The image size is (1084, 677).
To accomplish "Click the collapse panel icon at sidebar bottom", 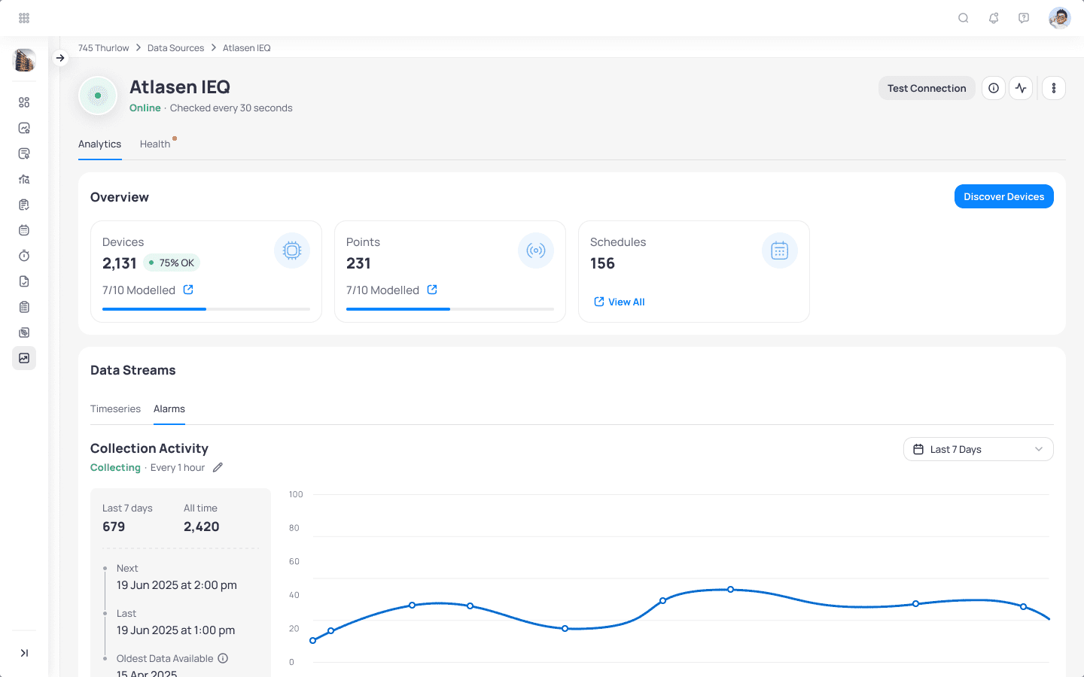I will [x=24, y=653].
